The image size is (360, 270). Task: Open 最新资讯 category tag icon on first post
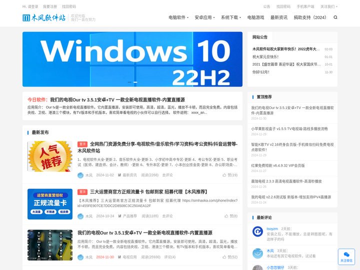[119, 175]
